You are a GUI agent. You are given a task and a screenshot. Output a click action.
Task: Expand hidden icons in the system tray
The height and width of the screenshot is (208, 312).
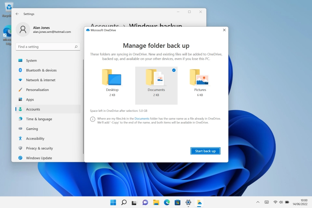[258, 202]
